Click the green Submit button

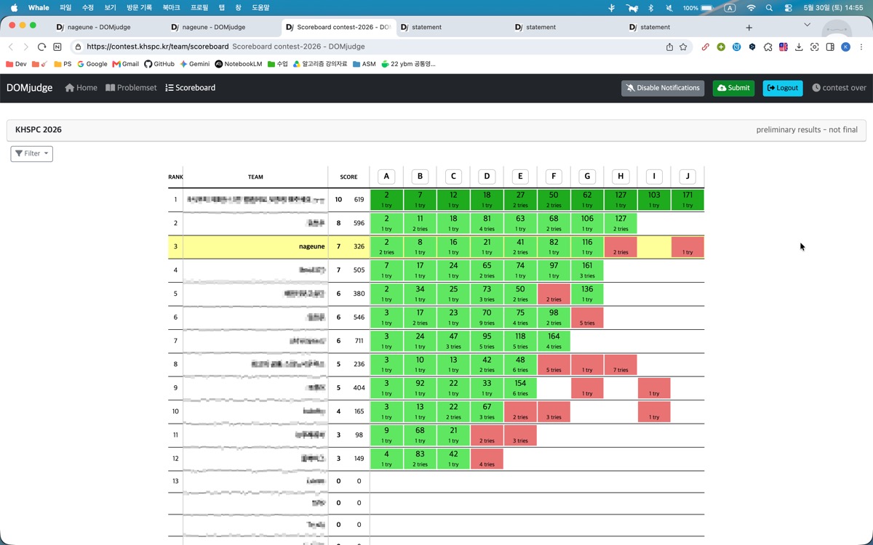(x=733, y=88)
